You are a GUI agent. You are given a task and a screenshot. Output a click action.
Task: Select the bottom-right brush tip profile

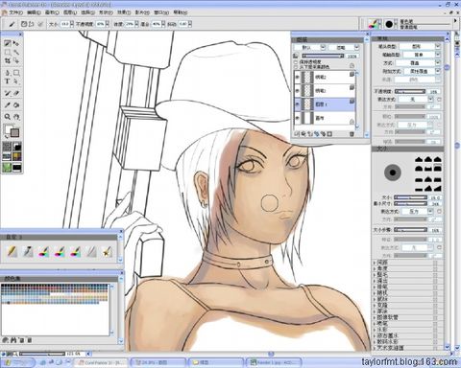[437, 189]
